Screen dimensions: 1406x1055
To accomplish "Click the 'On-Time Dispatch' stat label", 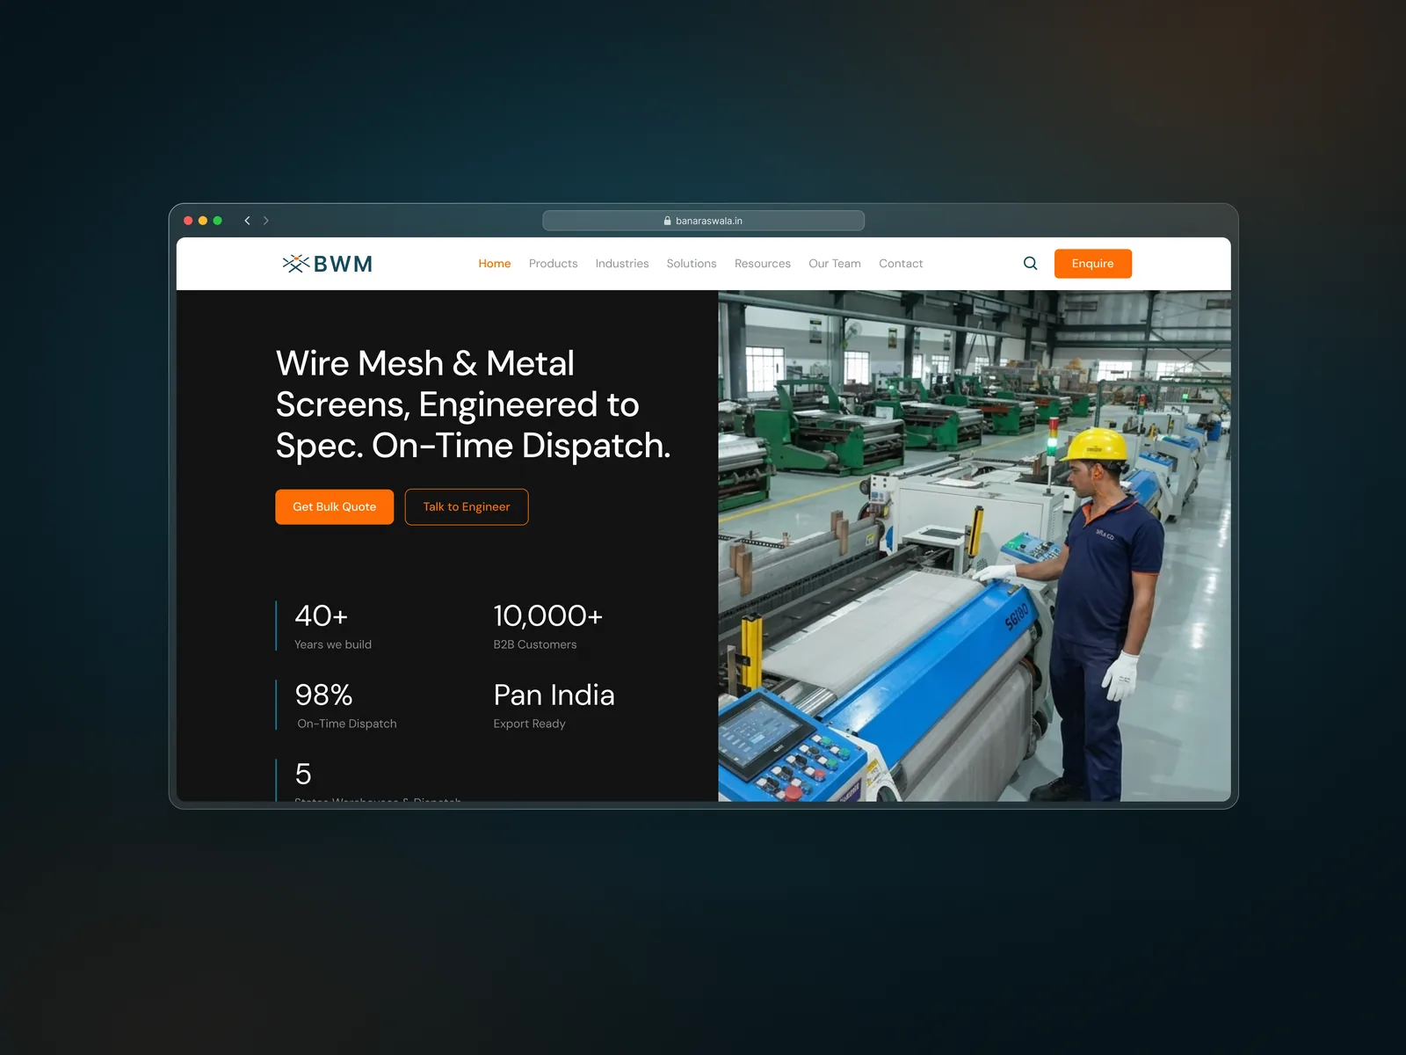I will point(347,724).
